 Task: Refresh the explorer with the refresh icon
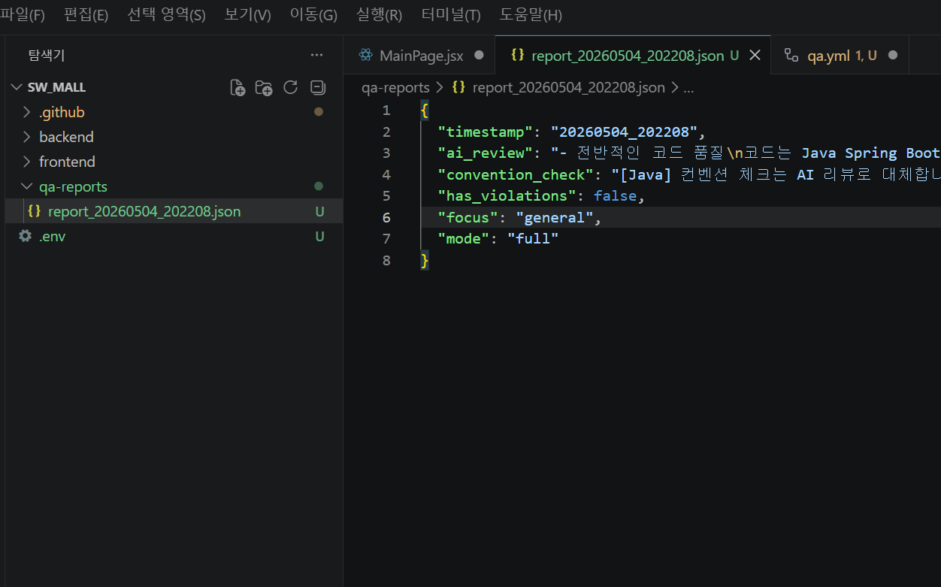click(x=291, y=87)
